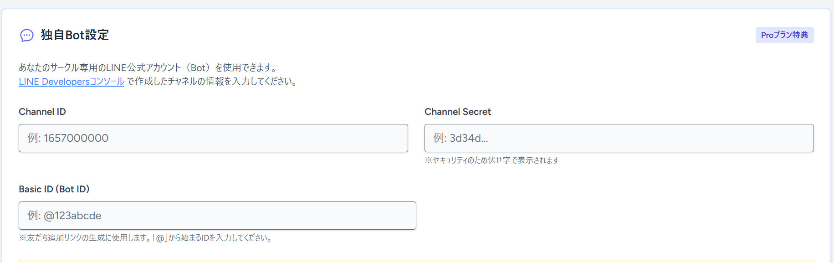Click the あなたのサークル専用 description sentence

click(59, 68)
